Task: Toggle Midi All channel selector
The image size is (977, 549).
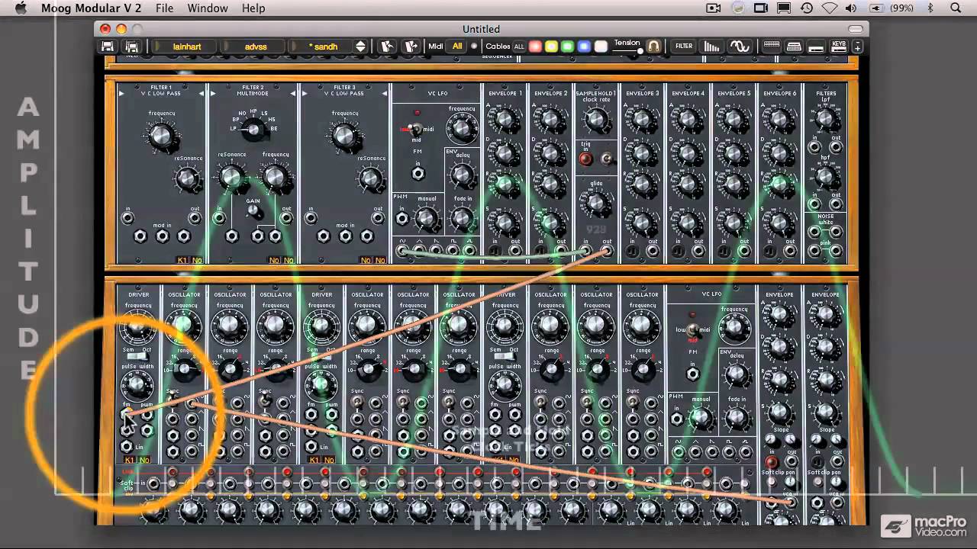Action: coord(457,47)
